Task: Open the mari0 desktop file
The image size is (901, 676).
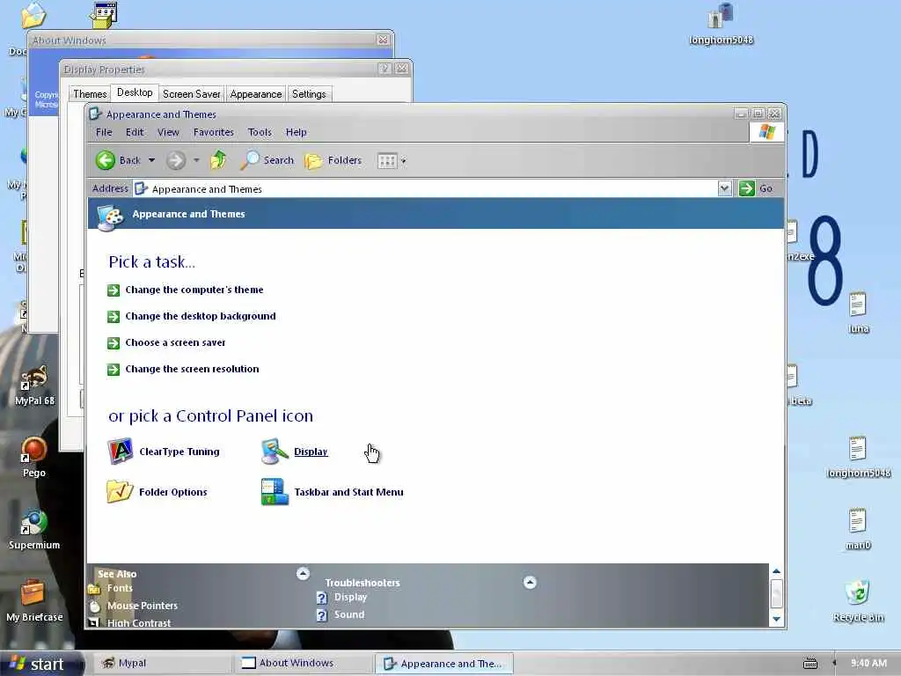Action: click(858, 529)
